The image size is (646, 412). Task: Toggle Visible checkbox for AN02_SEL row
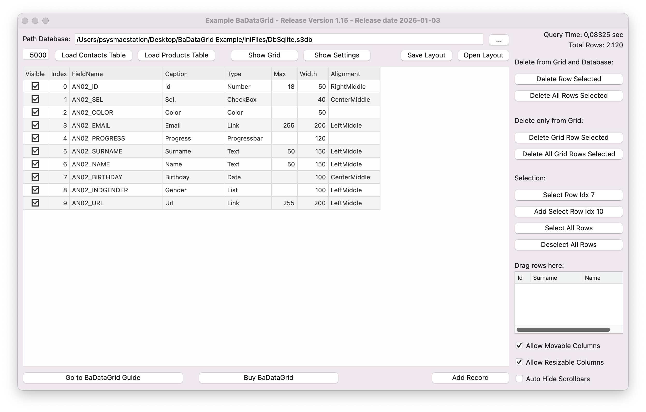click(35, 99)
